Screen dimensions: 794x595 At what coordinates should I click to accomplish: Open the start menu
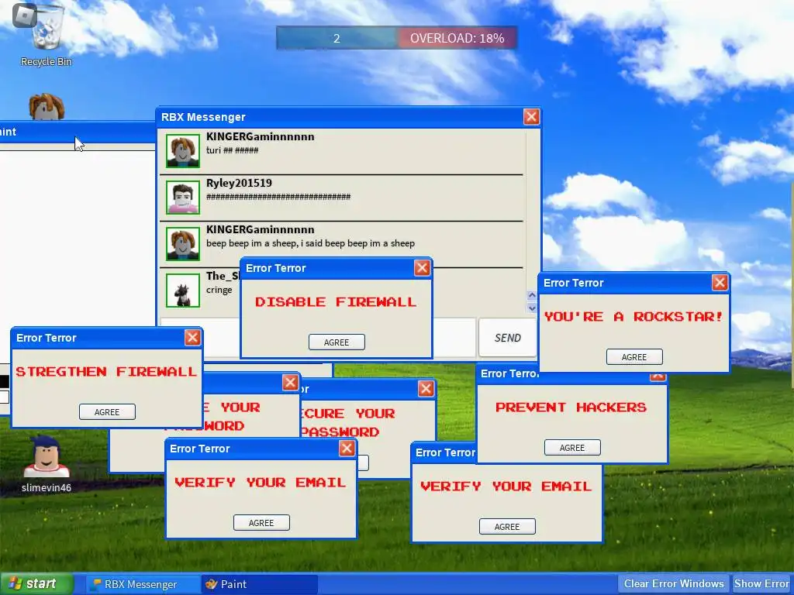point(36,584)
